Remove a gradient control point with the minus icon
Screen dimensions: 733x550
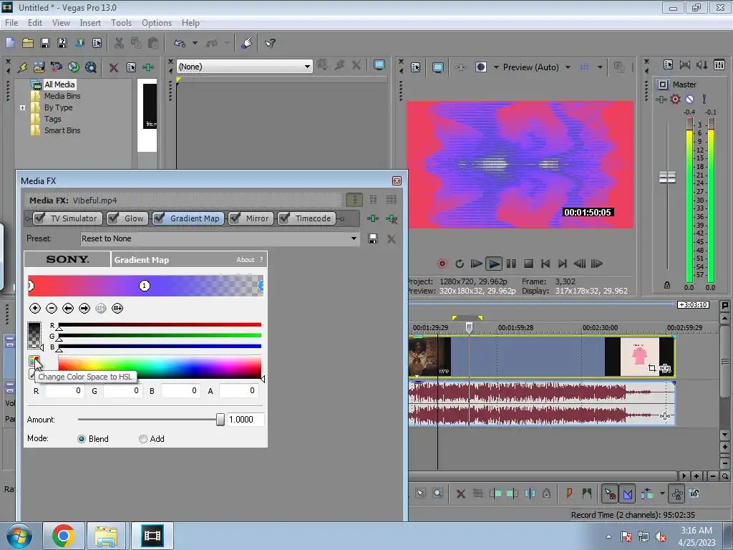pyautogui.click(x=52, y=308)
